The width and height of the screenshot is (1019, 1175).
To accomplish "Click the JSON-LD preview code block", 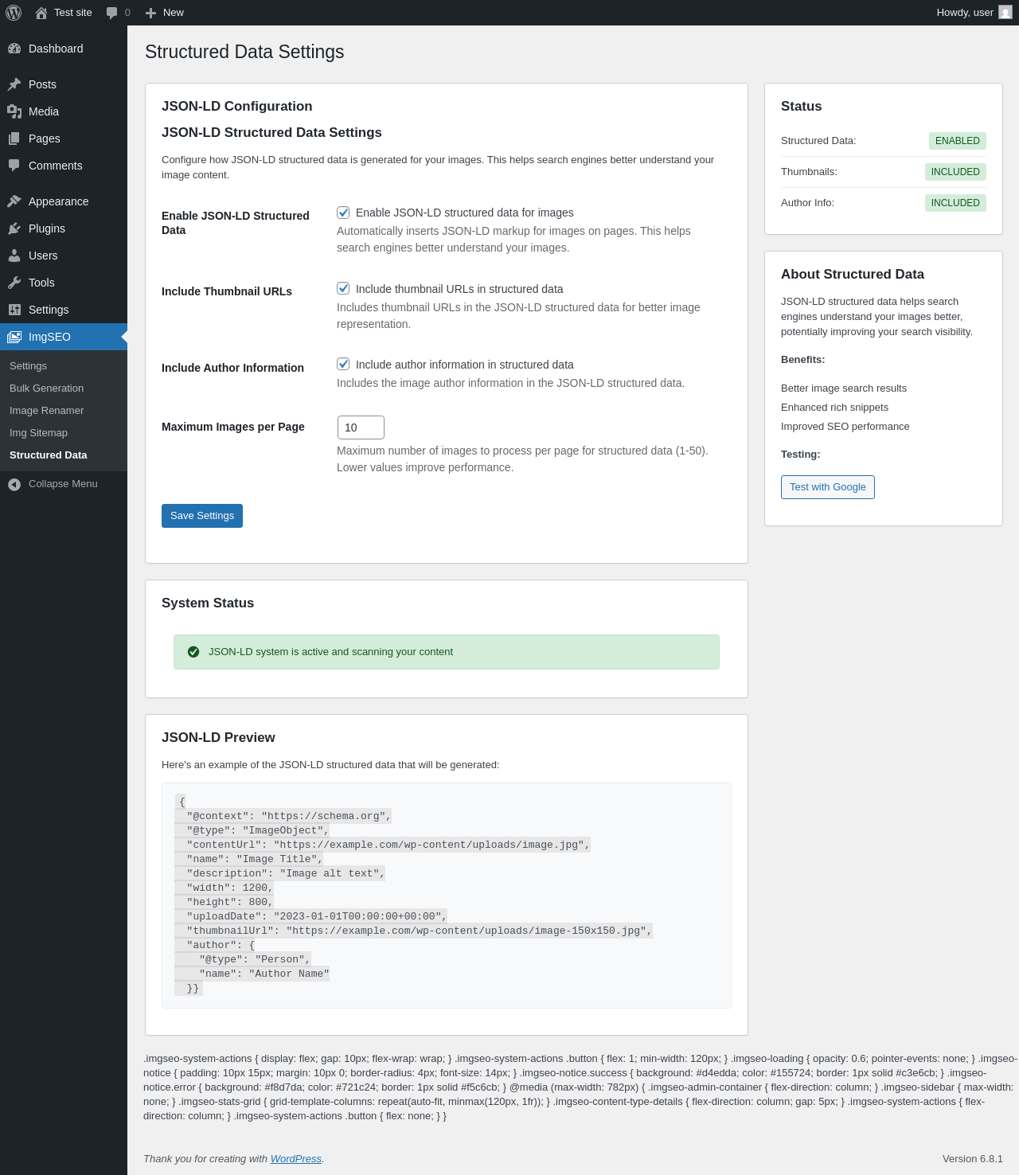I will point(447,896).
